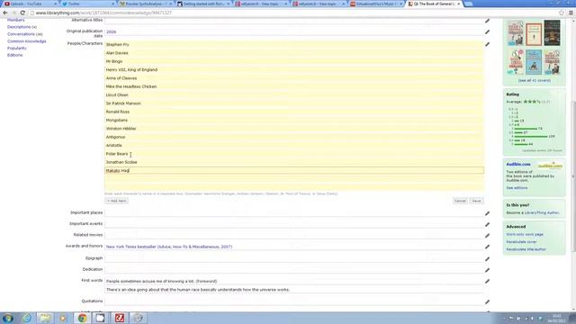Launch Internet Explorer from the taskbar
The width and height of the screenshot is (576, 324).
coord(27,318)
